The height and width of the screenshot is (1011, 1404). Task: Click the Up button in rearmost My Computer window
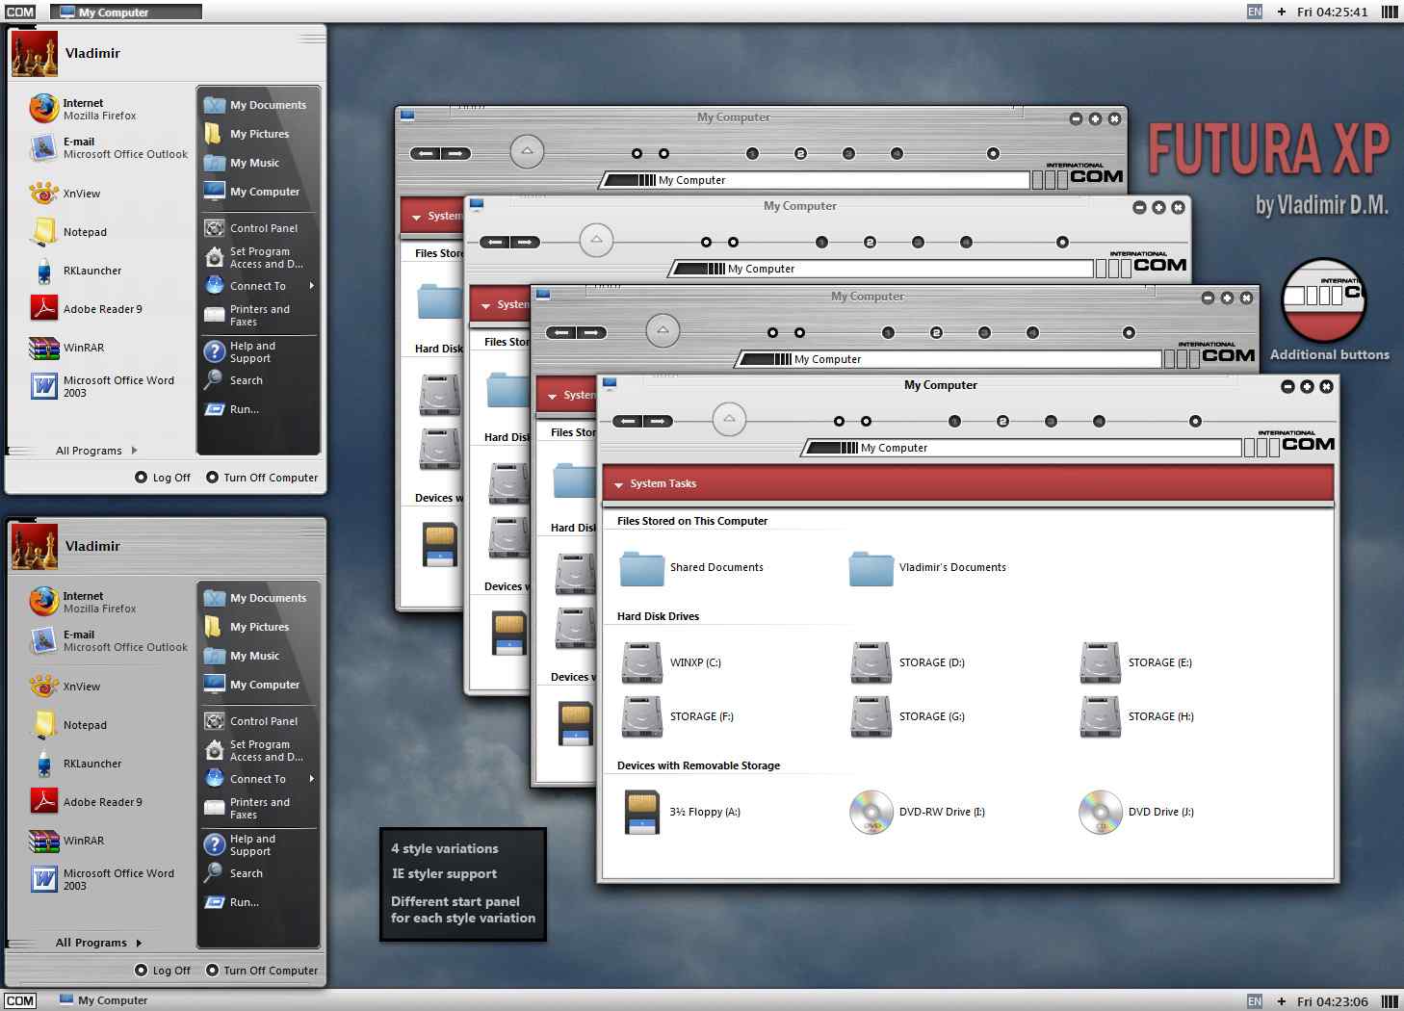pyautogui.click(x=527, y=151)
